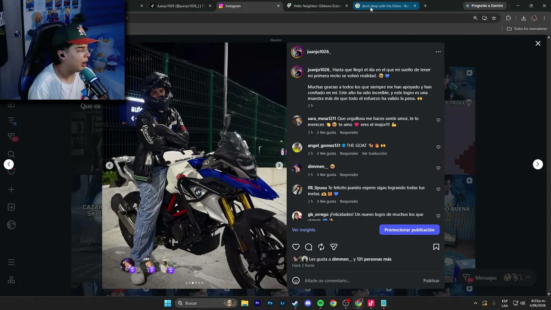Open 08_liyuuu's profile picture

(297, 190)
